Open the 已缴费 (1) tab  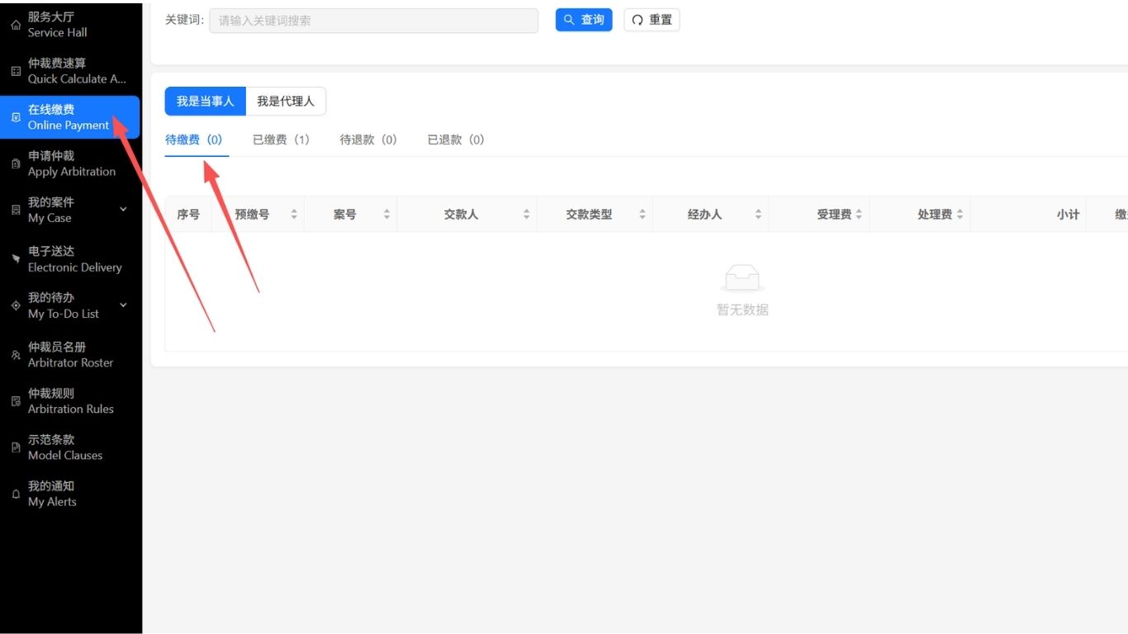pyautogui.click(x=281, y=140)
